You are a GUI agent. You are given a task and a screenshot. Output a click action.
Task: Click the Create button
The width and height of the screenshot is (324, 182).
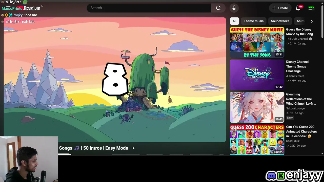(x=280, y=8)
